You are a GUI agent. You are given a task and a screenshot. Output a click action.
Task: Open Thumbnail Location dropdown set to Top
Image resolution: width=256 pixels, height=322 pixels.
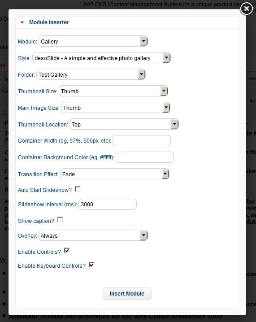tap(124, 124)
